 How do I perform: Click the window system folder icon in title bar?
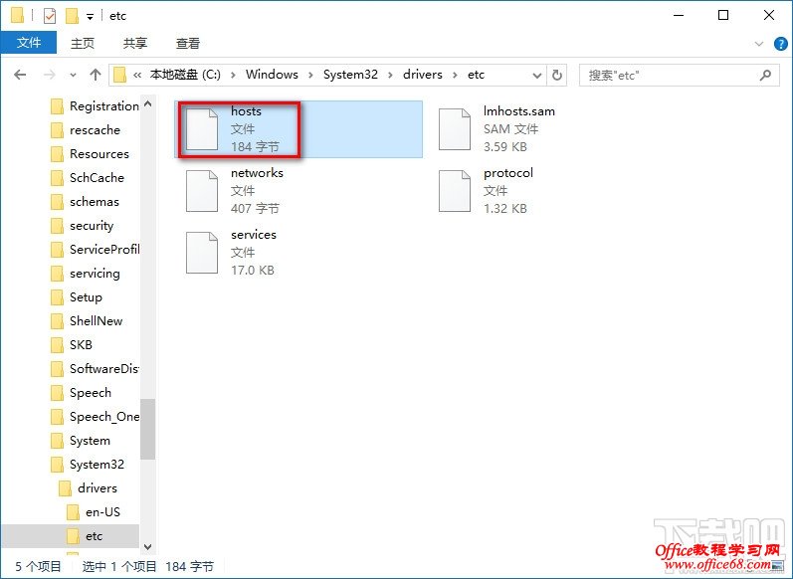point(17,16)
